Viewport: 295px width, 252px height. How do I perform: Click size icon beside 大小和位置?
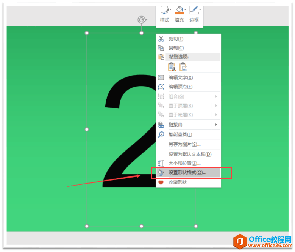click(x=161, y=163)
